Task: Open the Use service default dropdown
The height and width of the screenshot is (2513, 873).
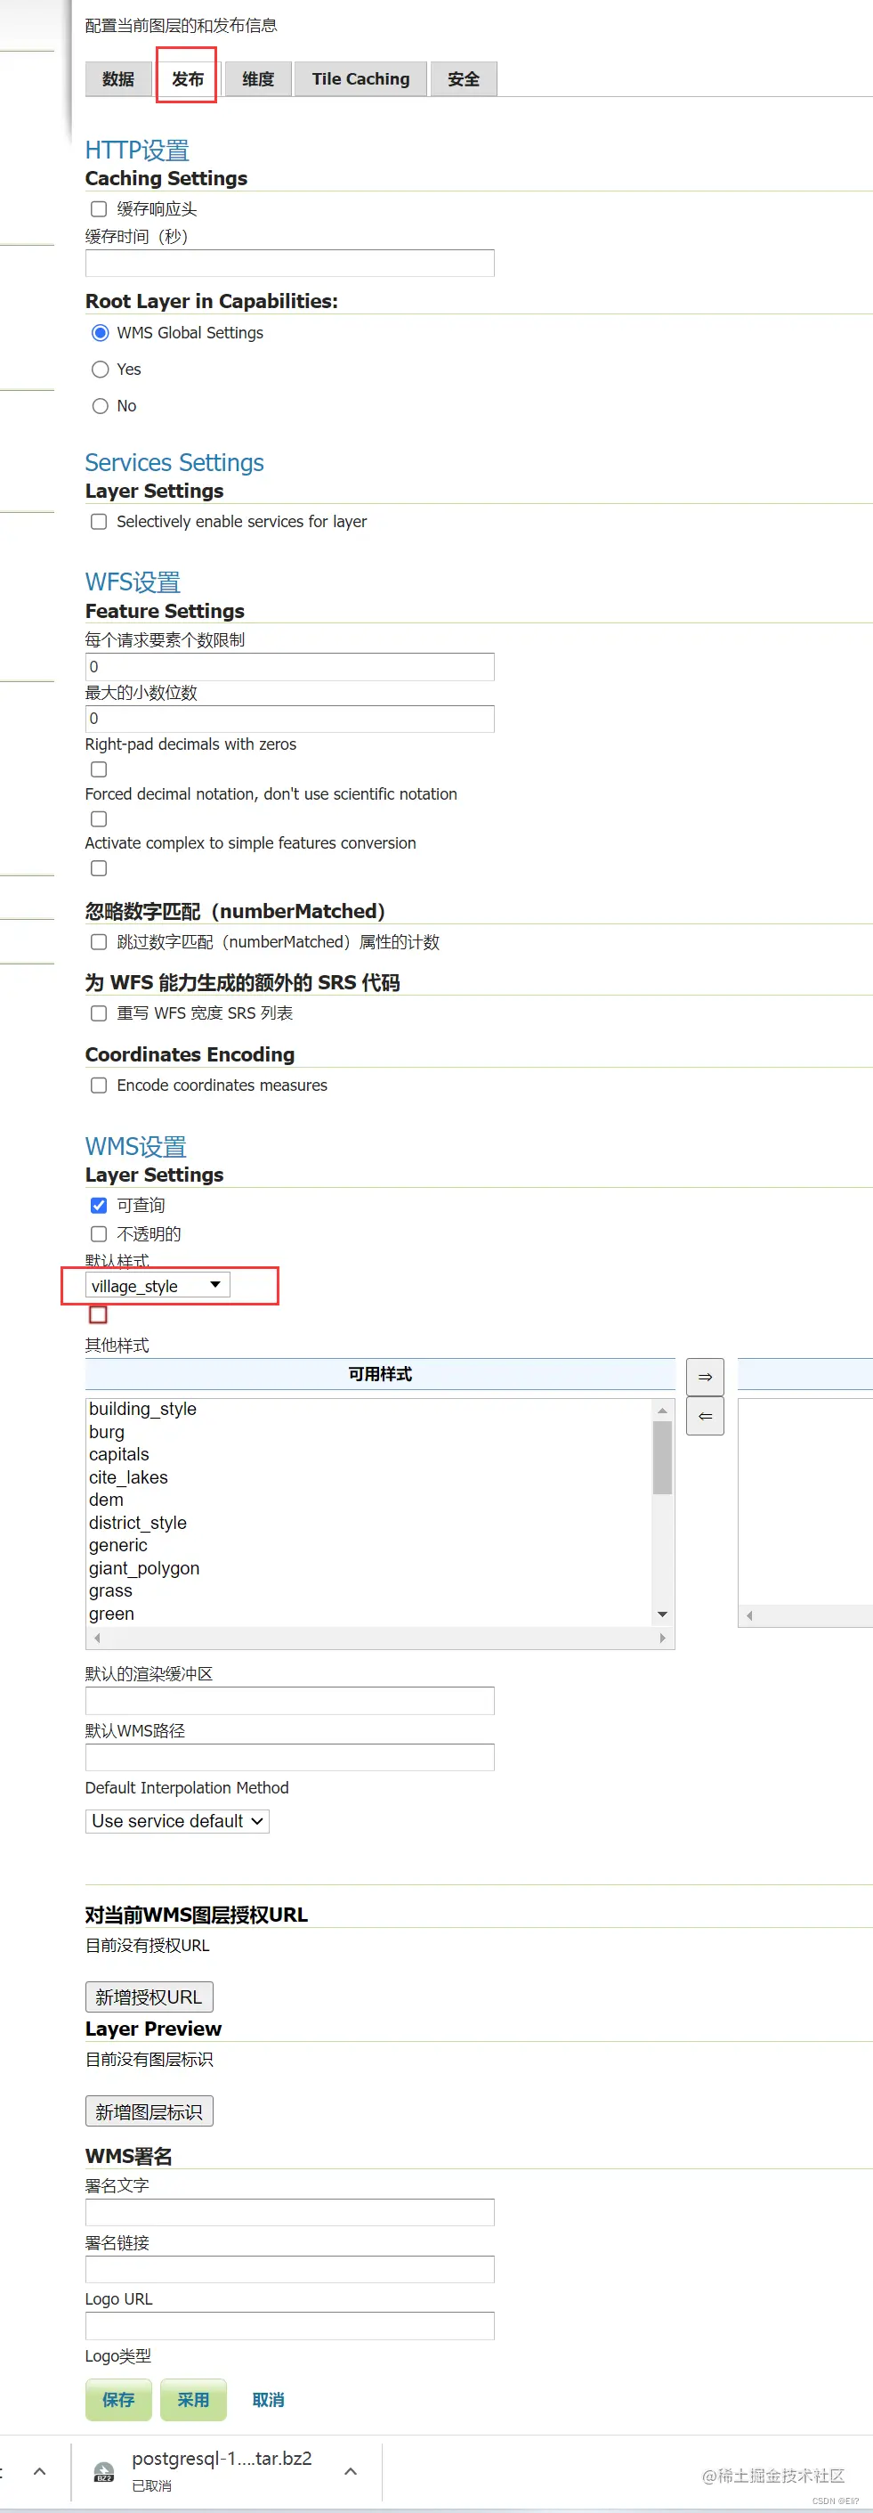Action: coord(177,1821)
